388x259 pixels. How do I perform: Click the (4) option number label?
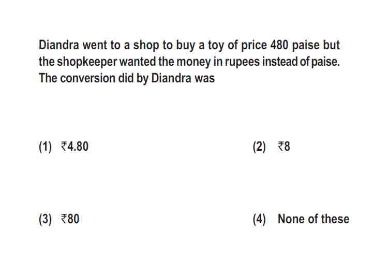(x=259, y=219)
